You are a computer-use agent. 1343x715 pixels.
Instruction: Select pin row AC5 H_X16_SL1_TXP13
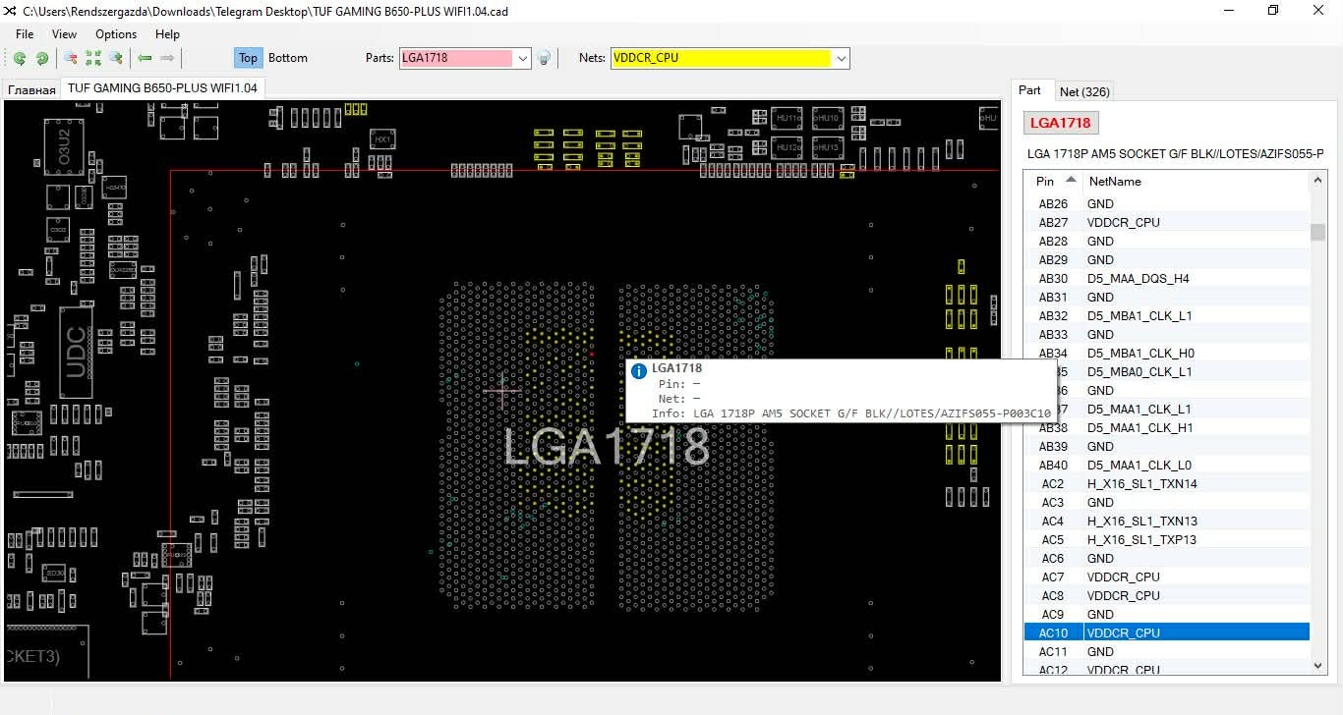[x=1167, y=539]
